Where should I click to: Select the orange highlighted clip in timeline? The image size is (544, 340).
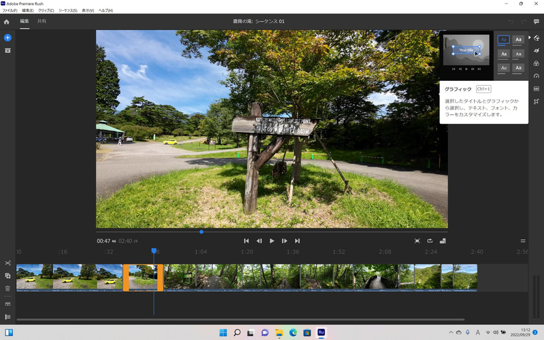pyautogui.click(x=143, y=277)
